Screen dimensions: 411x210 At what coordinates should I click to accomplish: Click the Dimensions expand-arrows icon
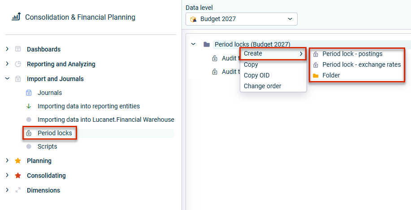click(18, 190)
